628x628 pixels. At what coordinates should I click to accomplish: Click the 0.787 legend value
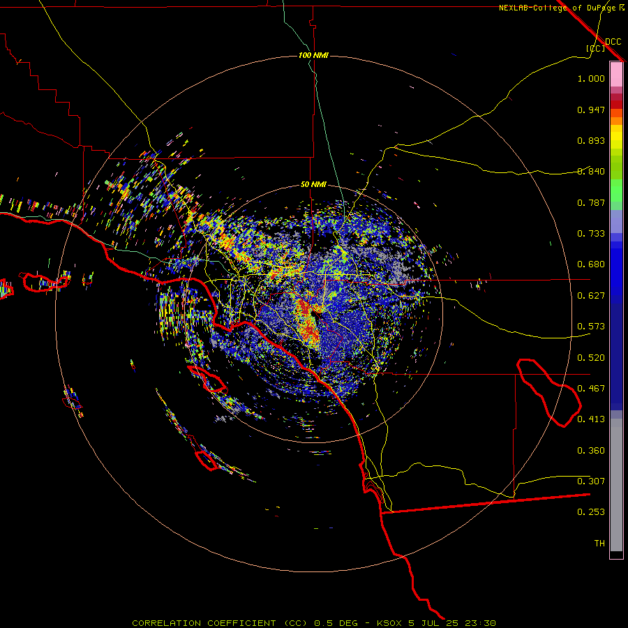[591, 202]
